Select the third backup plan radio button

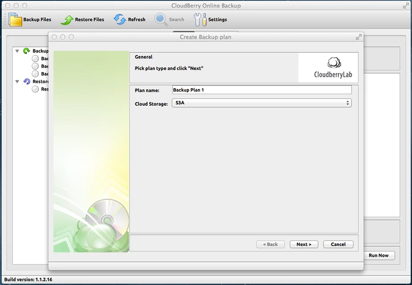click(35, 74)
